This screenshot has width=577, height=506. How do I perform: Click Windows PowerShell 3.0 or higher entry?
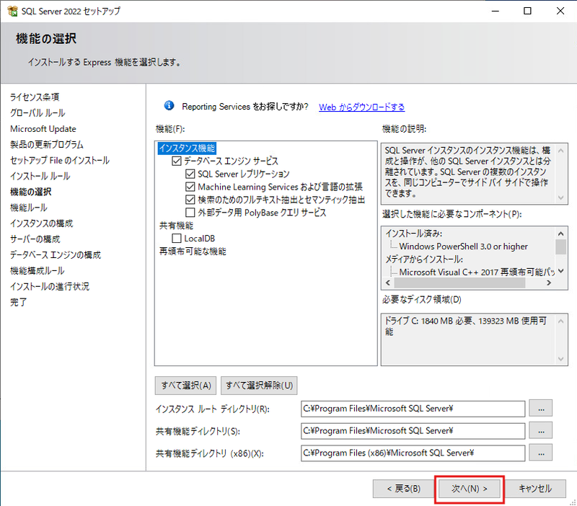pos(463,247)
